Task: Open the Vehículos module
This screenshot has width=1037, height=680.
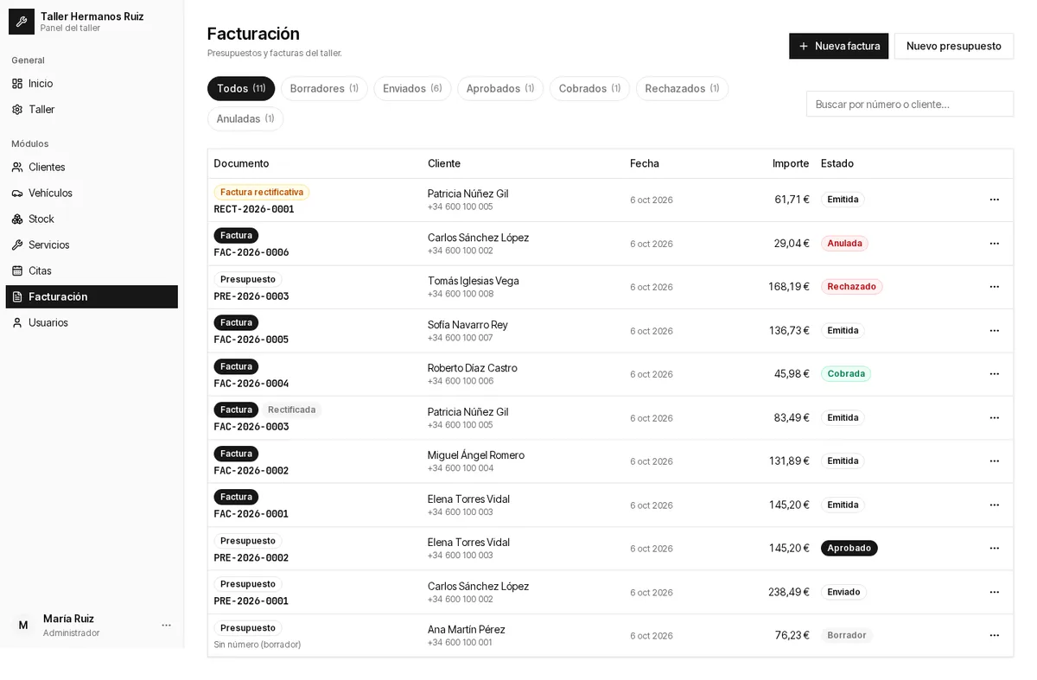Action: (92, 194)
